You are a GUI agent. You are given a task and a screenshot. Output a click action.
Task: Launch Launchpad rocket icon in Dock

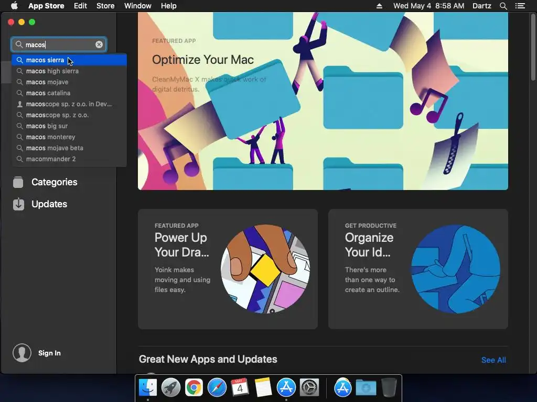(x=170, y=388)
